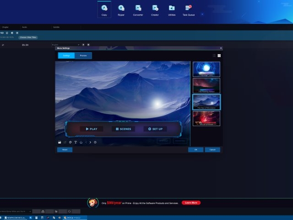
Task: Click Choose Other Titles button
Action: tap(28, 37)
